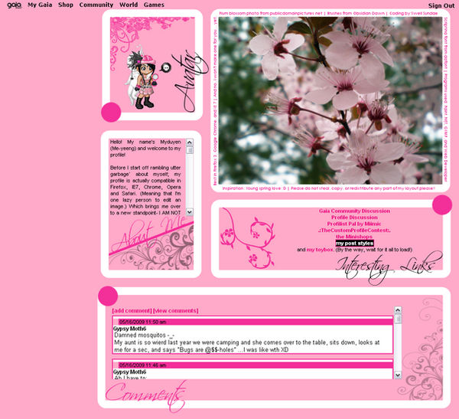This screenshot has width=459, height=419.
Task: Open my toybox link
Action: tap(320, 250)
